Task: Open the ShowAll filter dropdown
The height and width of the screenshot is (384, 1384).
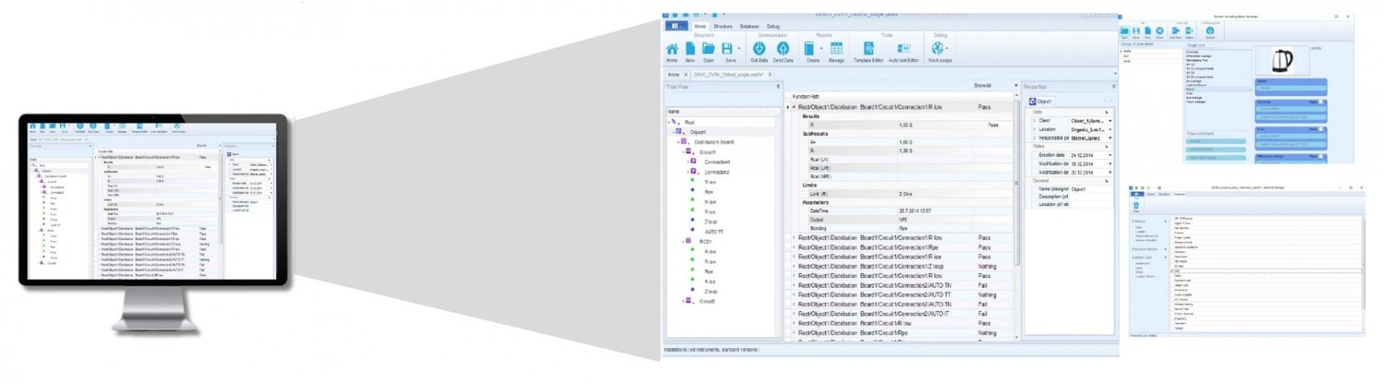Action: (x=1016, y=86)
